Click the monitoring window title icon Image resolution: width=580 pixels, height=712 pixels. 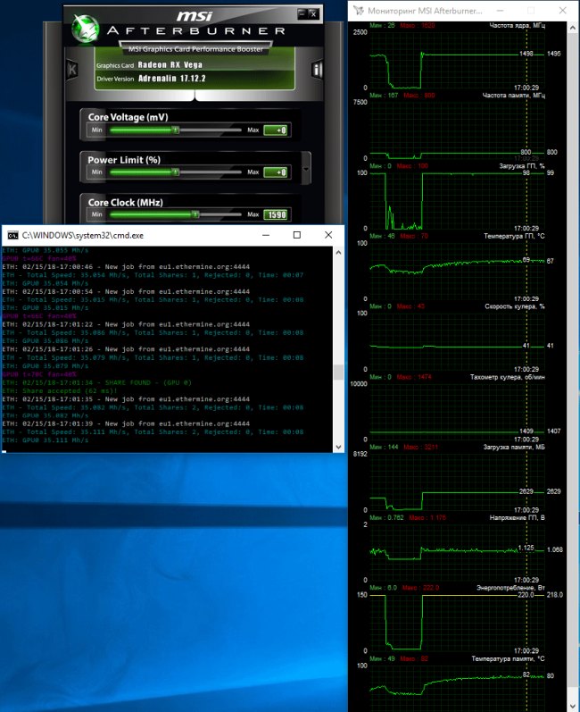pos(358,11)
